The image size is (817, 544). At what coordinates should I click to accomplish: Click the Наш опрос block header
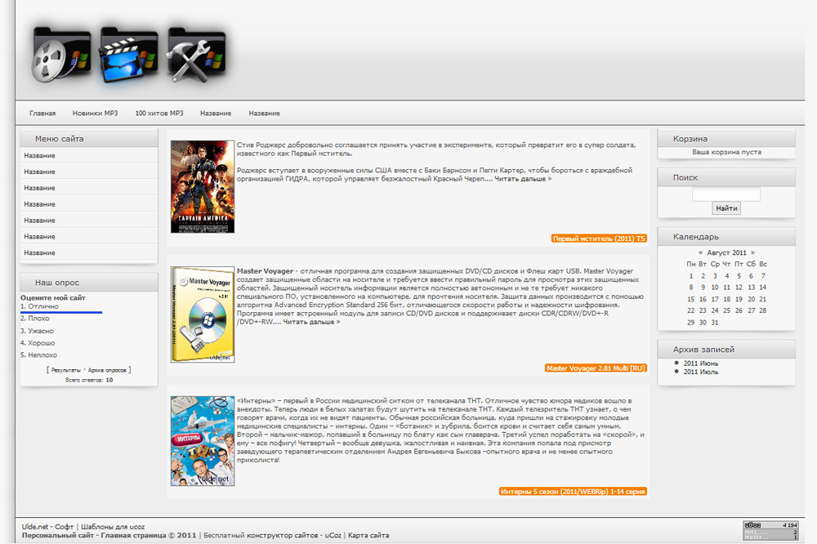click(88, 283)
